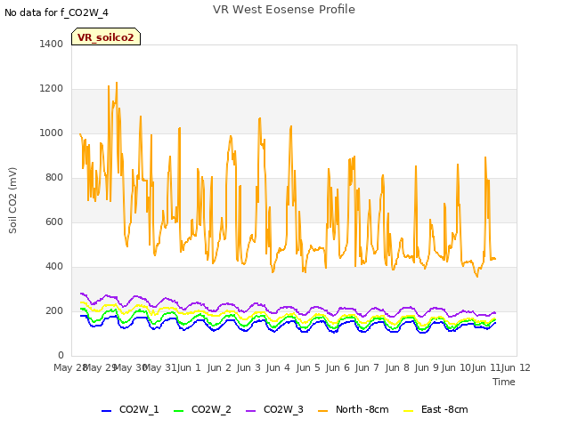Click the 0 y-axis tick label

(x=61, y=355)
